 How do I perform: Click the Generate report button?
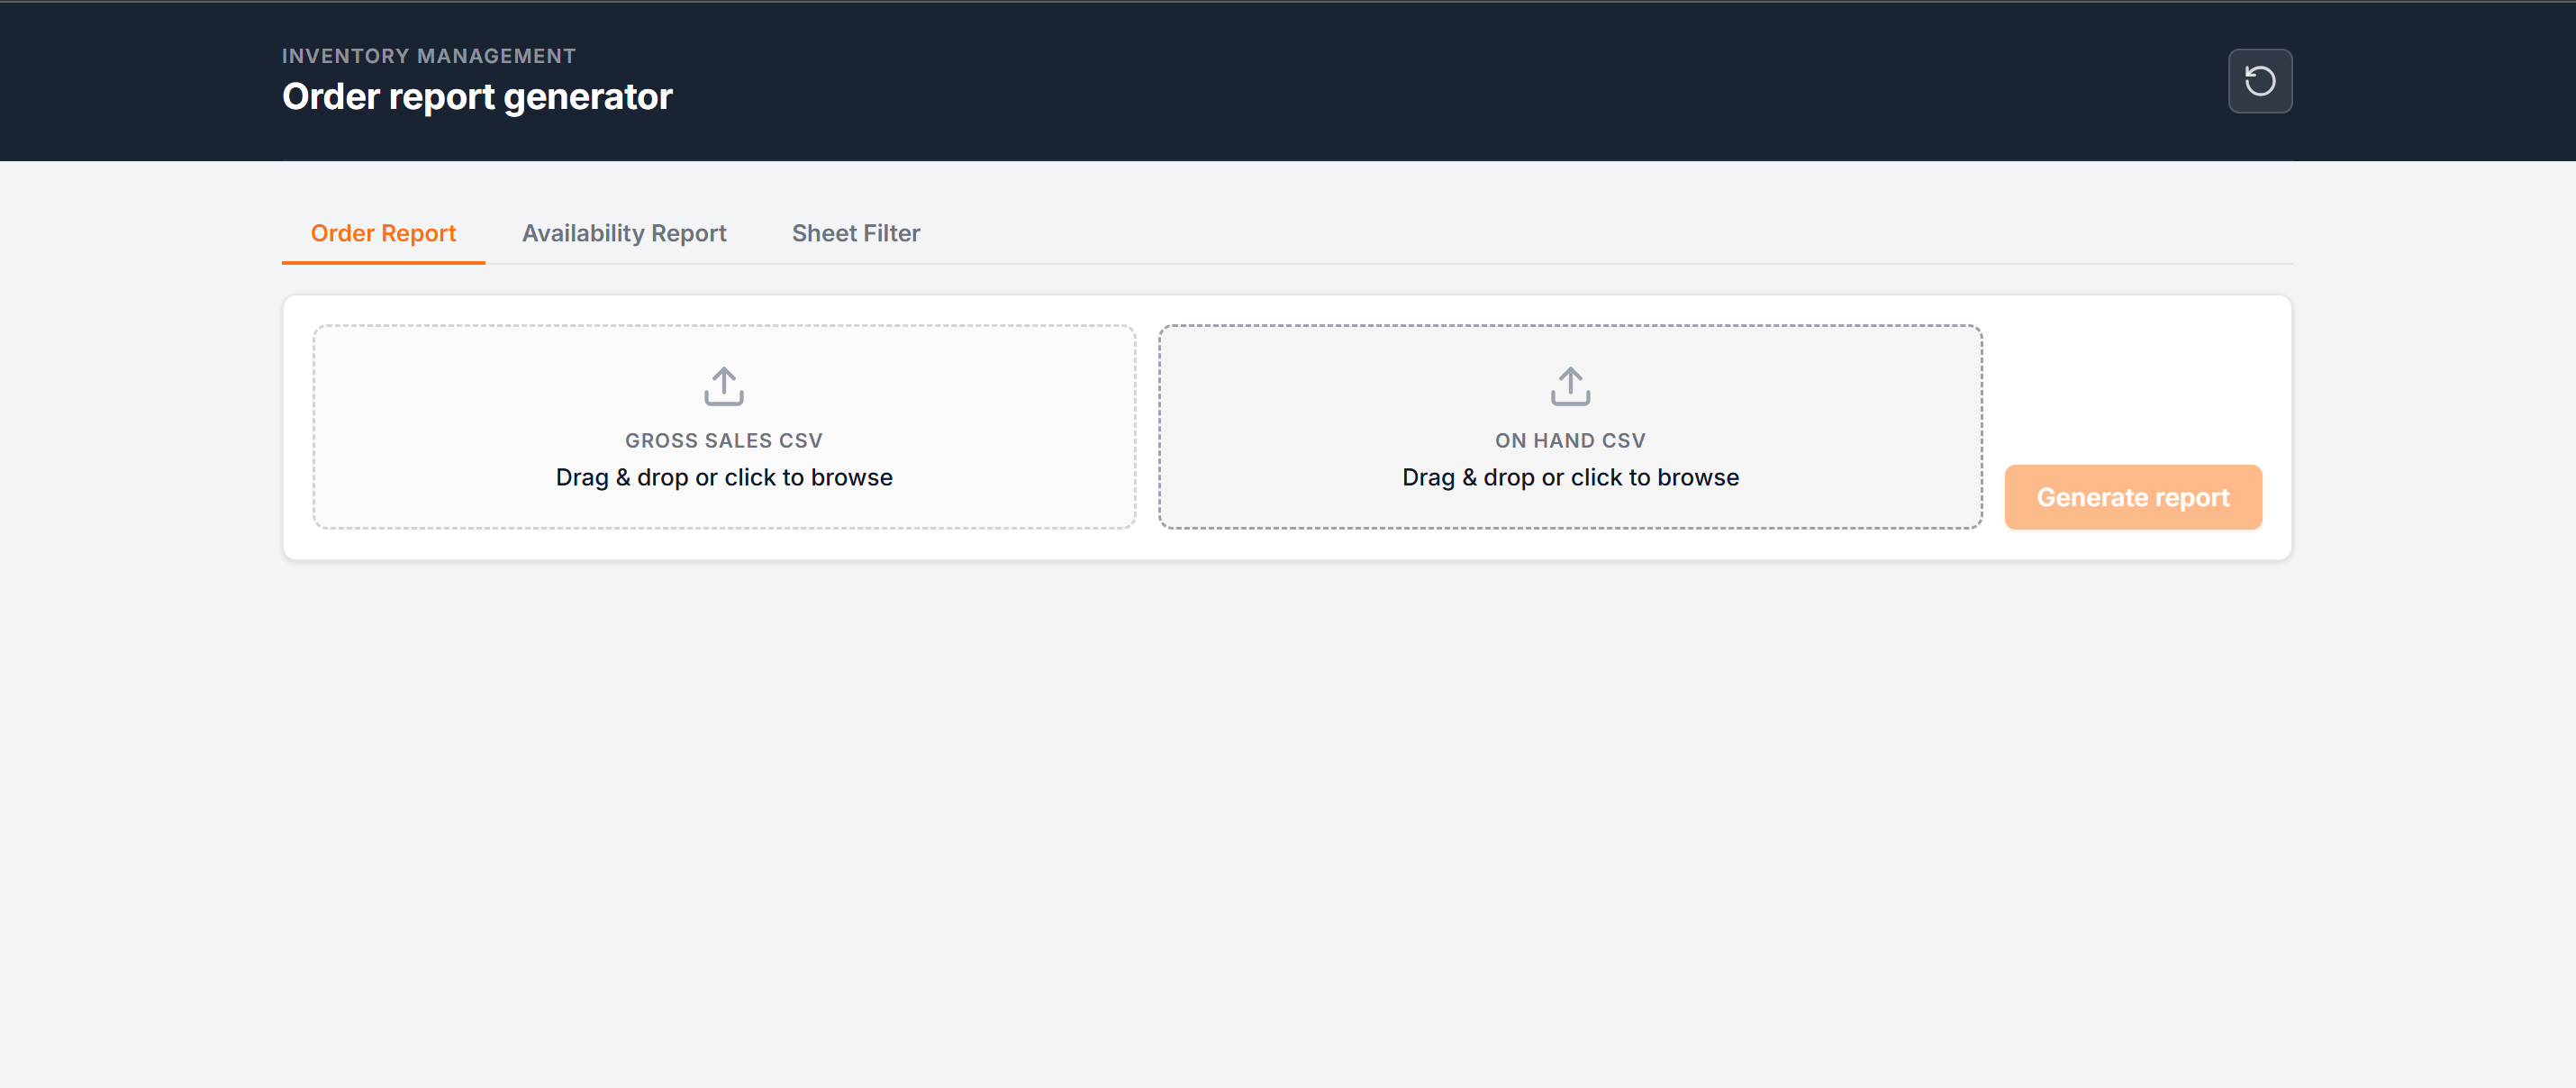point(2132,497)
